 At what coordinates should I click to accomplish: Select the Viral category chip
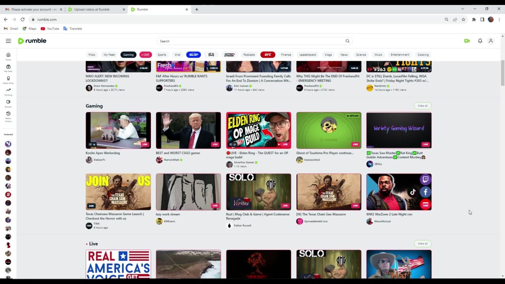[x=178, y=54]
